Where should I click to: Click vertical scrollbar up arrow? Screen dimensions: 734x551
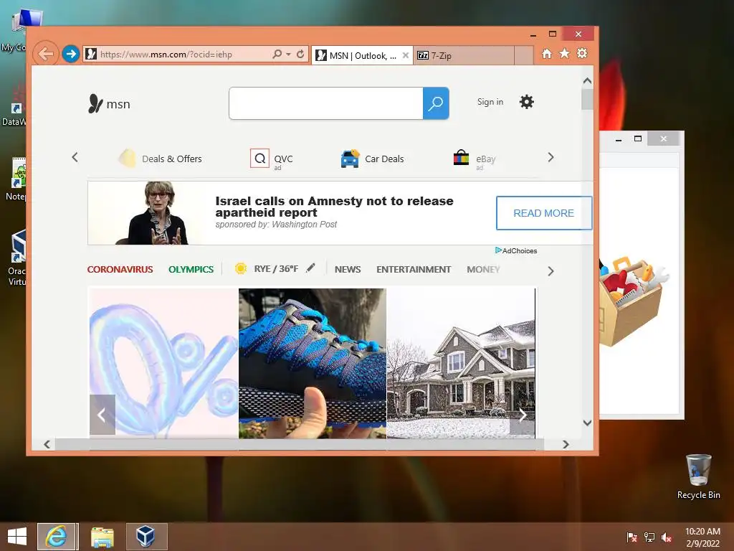click(x=587, y=81)
